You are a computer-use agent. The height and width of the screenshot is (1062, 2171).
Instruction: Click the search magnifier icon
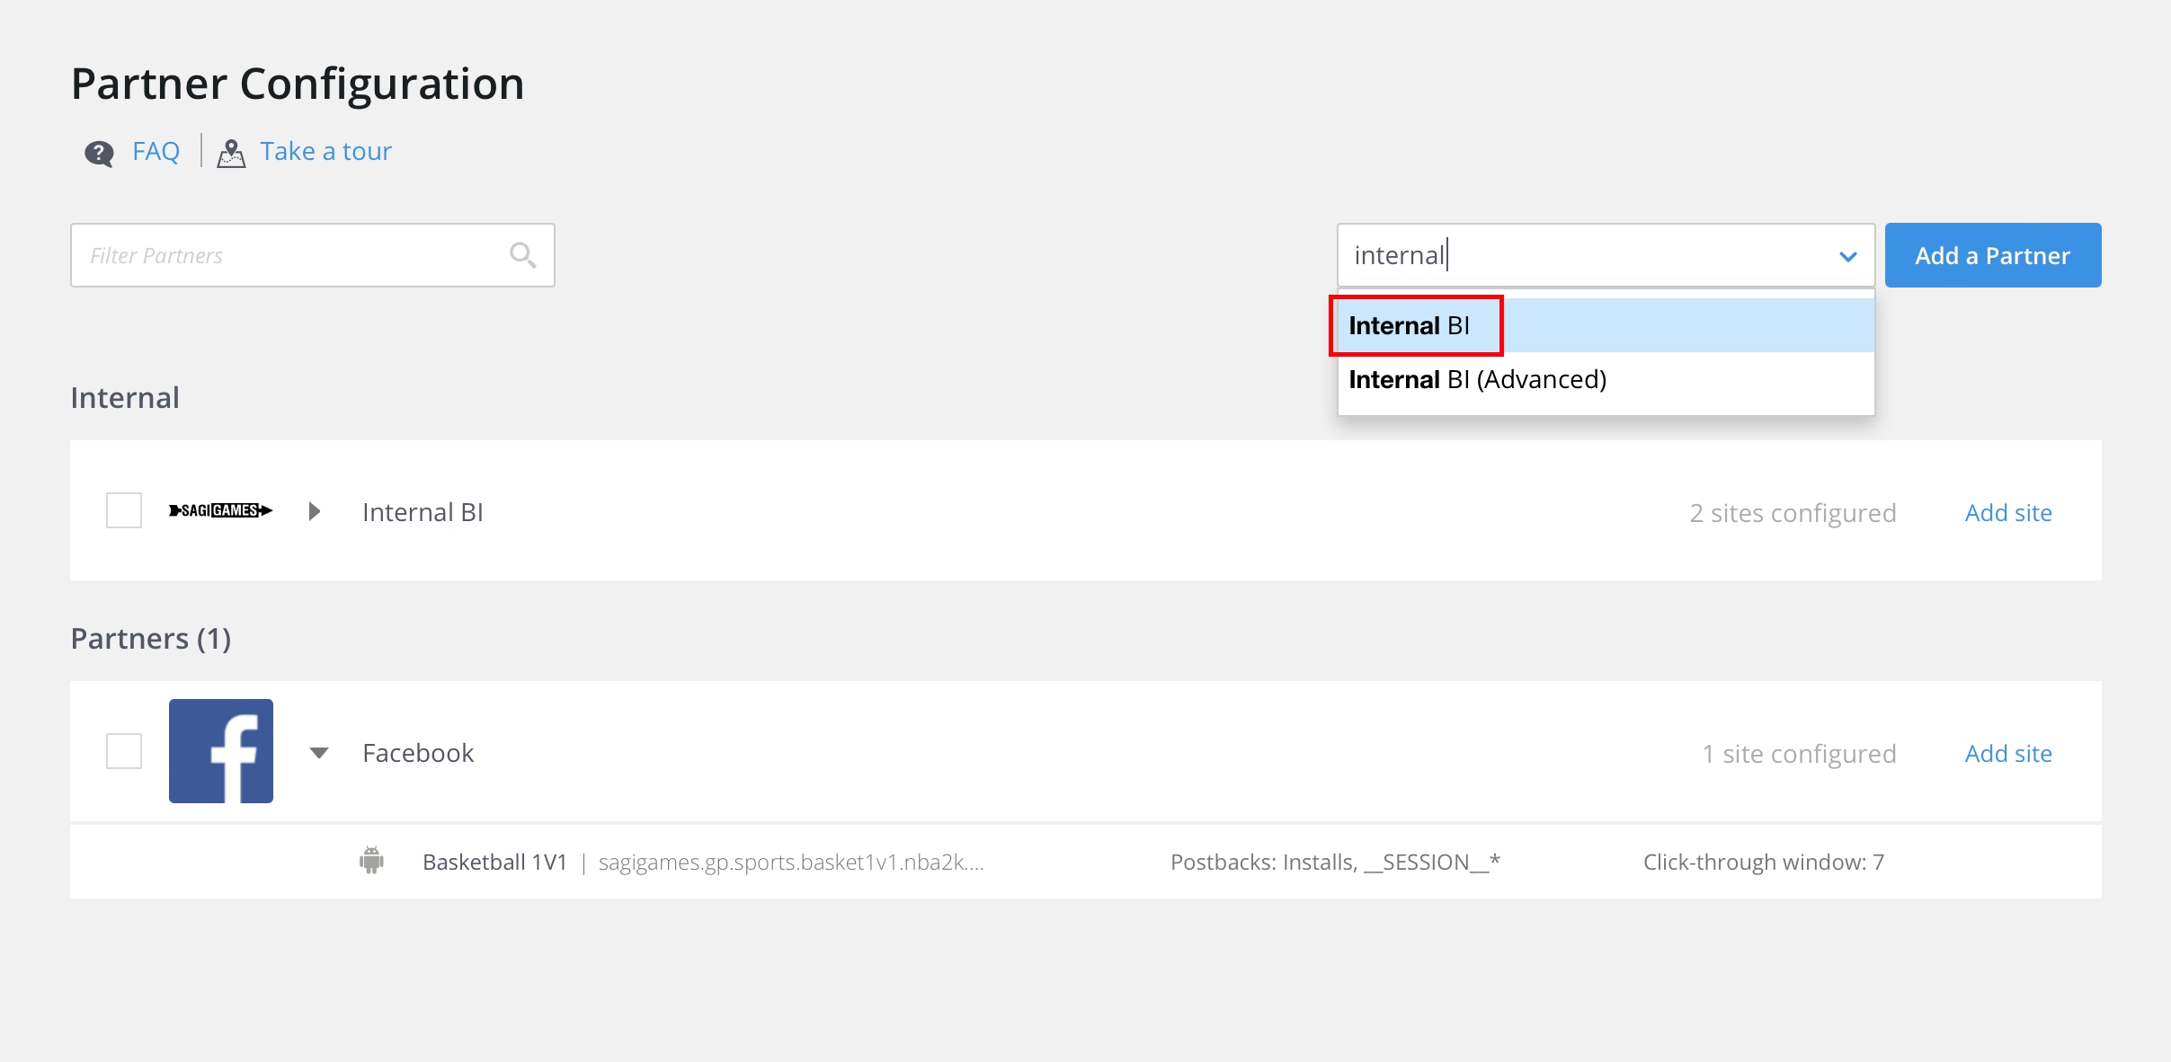pos(522,255)
